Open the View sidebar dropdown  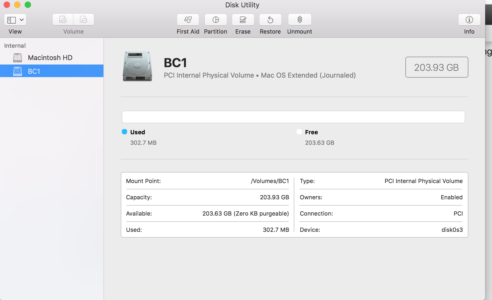click(15, 20)
